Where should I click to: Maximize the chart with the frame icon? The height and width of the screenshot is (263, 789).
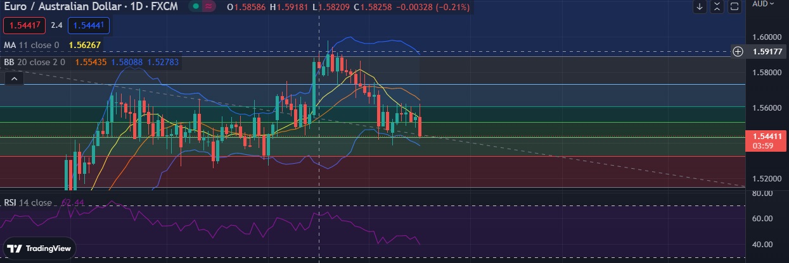pyautogui.click(x=734, y=6)
